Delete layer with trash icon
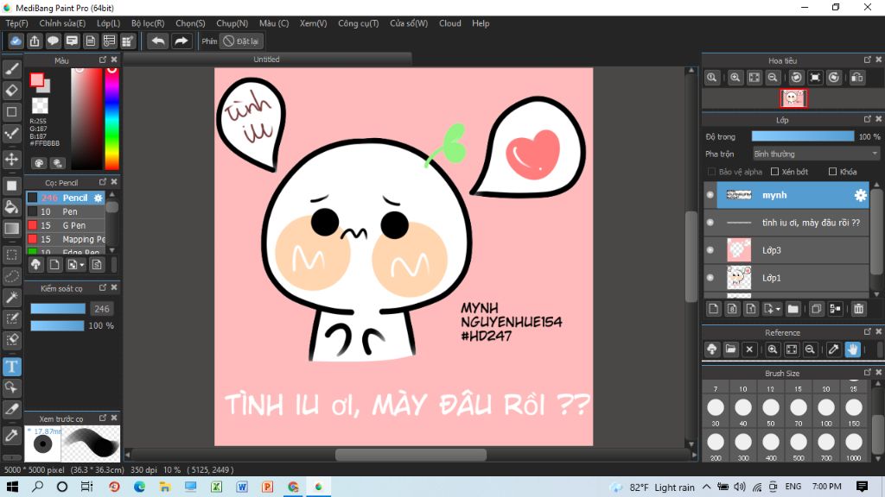This screenshot has width=885, height=497. [858, 309]
